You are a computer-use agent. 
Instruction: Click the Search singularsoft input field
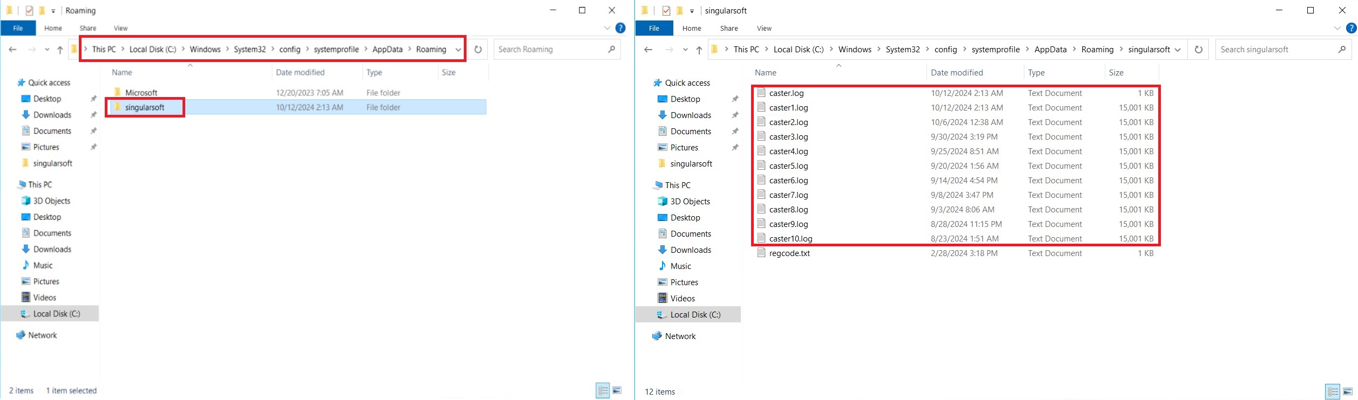1277,50
